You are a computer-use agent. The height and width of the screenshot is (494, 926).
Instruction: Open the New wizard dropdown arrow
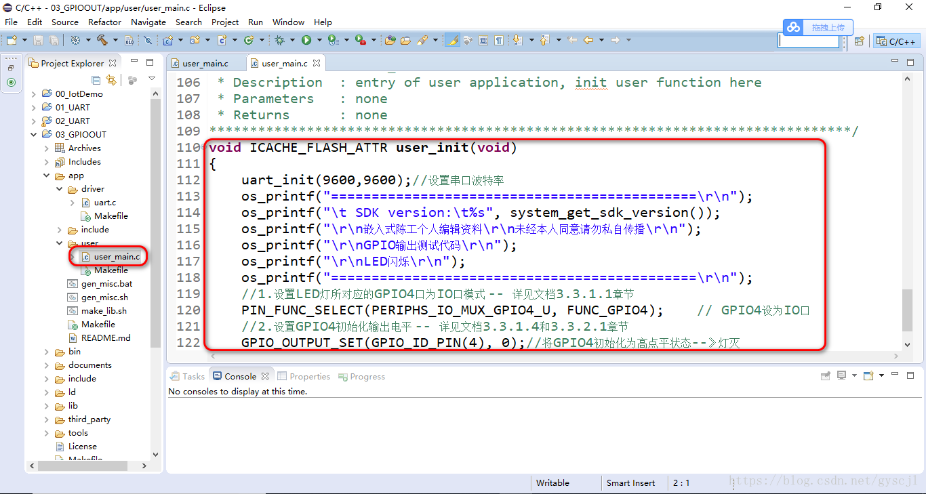point(24,40)
